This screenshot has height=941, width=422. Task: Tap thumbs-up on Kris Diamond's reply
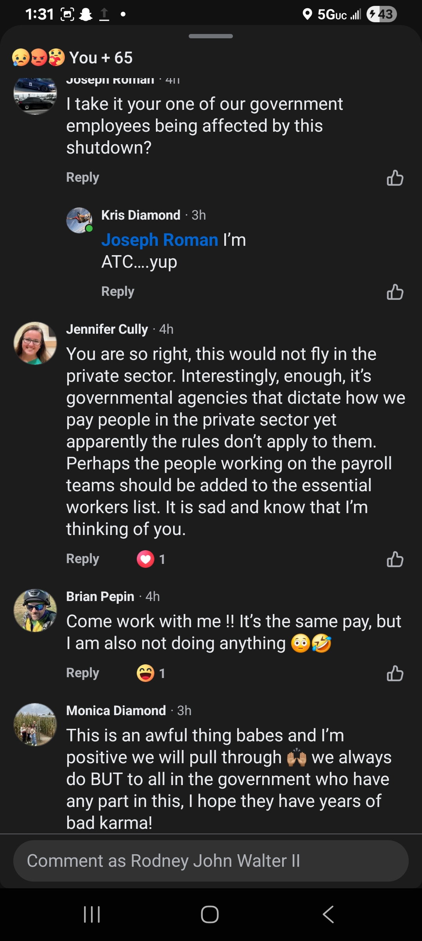pyautogui.click(x=395, y=292)
